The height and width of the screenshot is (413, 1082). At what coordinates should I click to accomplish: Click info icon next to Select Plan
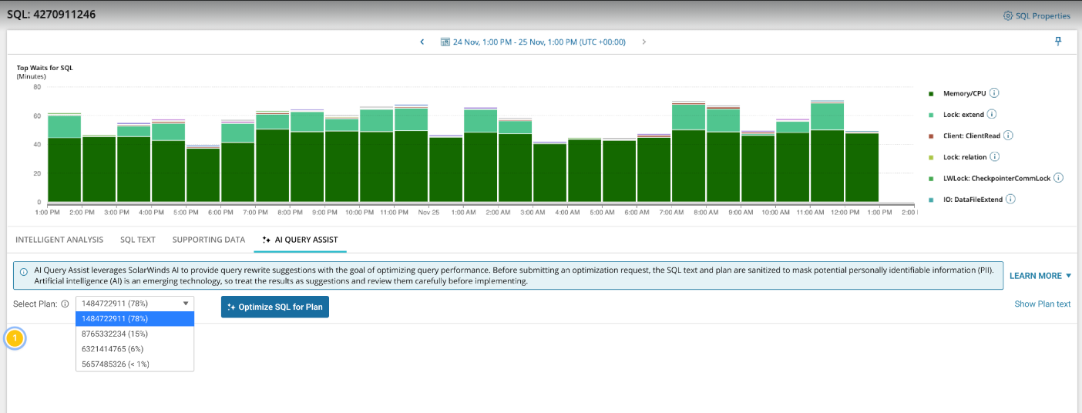pyautogui.click(x=65, y=304)
